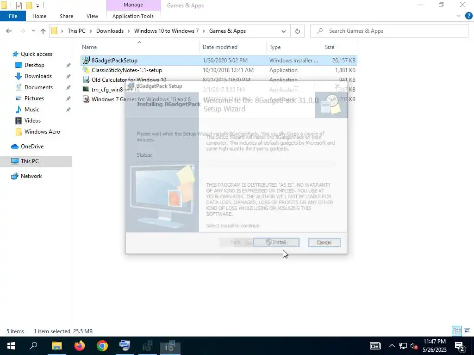Viewport: 474px width, 355px height.
Task: Go back to previous folder
Action: 9,31
